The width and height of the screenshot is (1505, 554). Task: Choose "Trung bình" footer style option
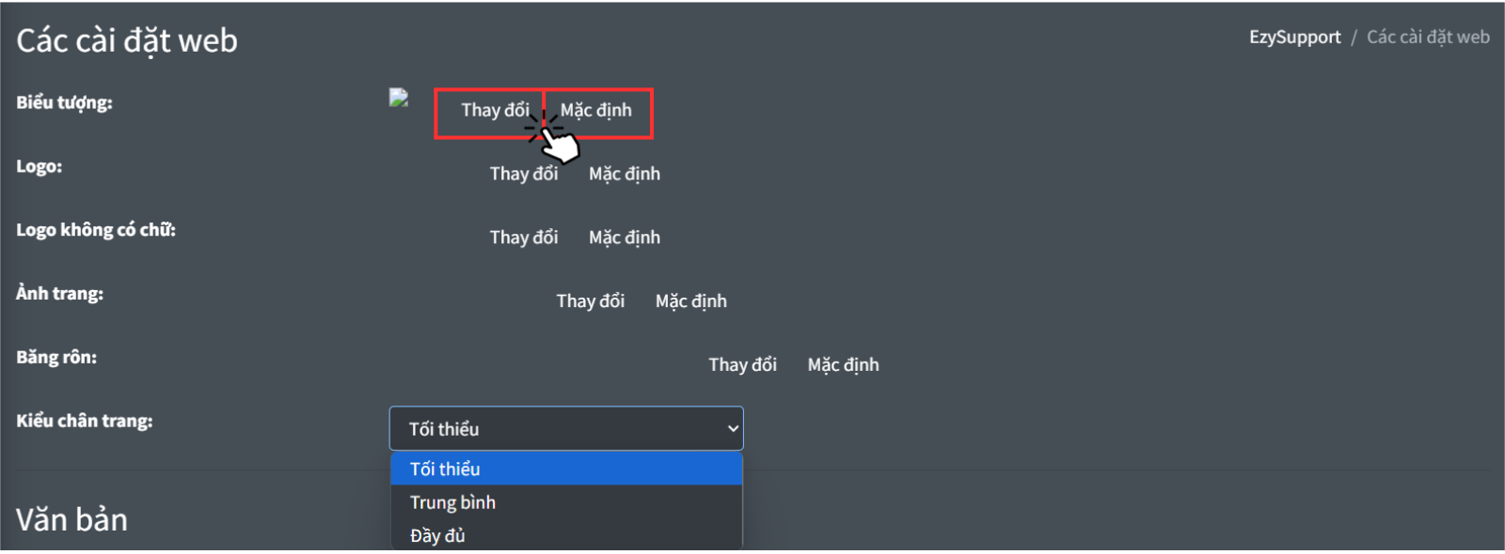point(453,502)
